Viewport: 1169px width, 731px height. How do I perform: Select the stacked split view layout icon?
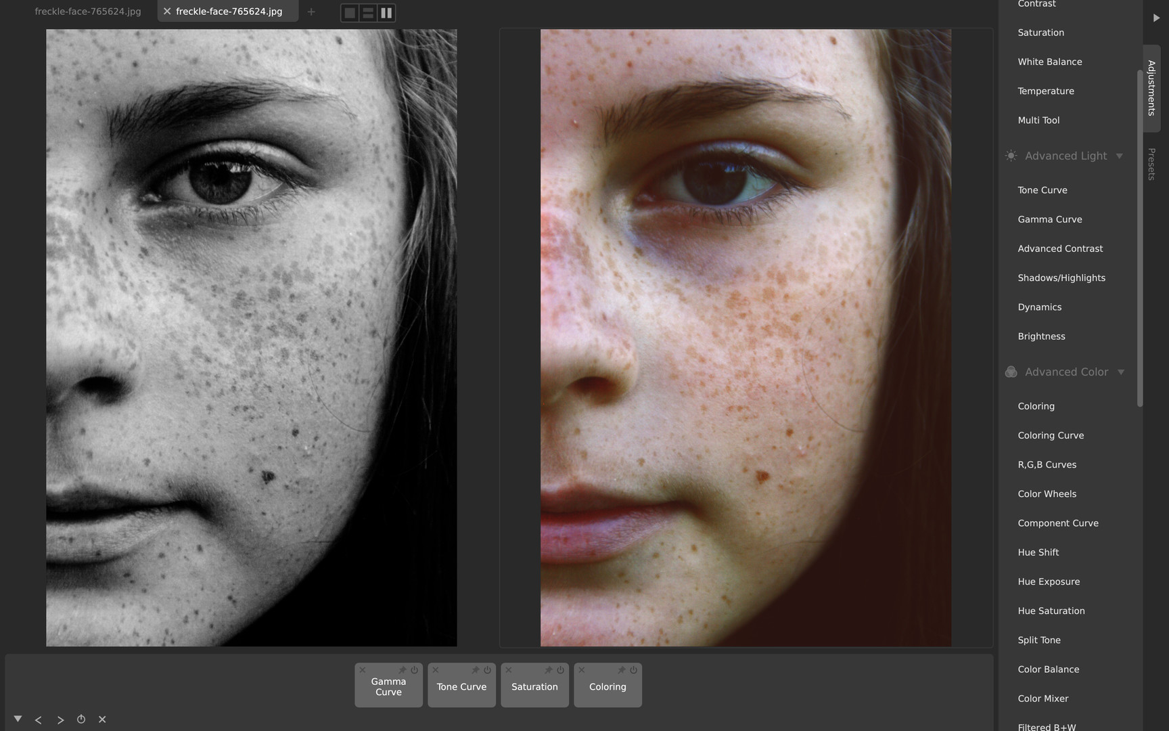(368, 13)
